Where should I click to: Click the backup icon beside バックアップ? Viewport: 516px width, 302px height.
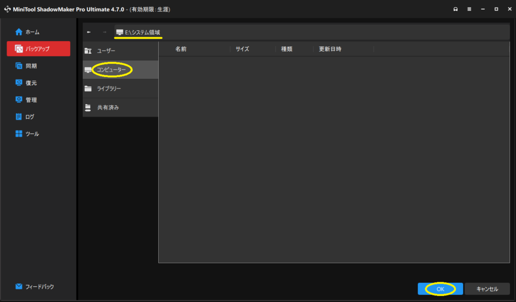coord(19,49)
